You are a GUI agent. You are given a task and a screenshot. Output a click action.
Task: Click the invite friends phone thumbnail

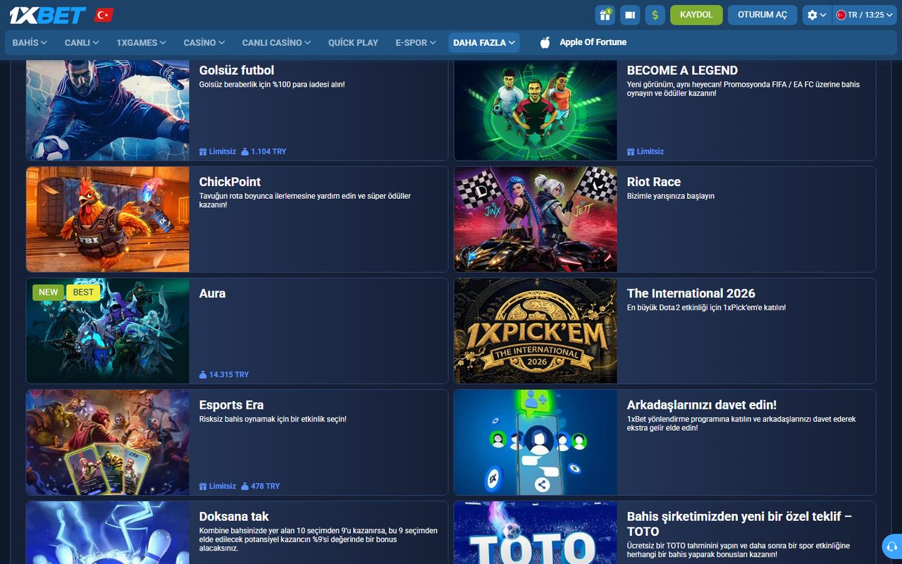click(536, 442)
